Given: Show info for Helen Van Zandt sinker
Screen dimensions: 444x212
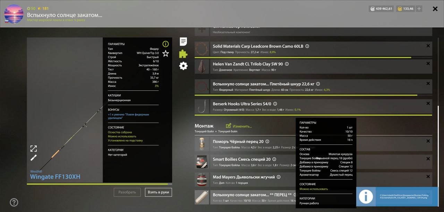Looking at the screenshot, I should (287, 64).
